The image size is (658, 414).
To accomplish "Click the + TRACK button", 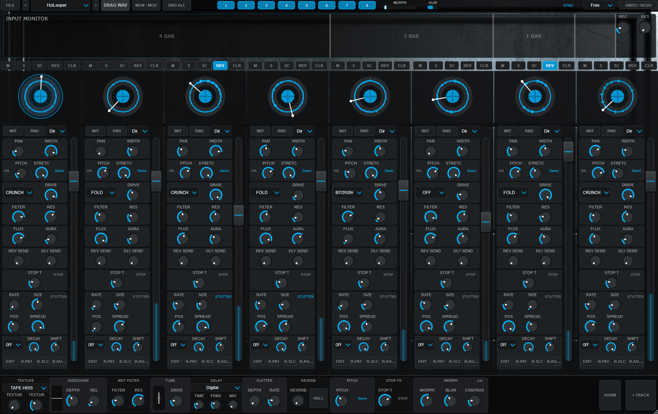I will point(641,395).
